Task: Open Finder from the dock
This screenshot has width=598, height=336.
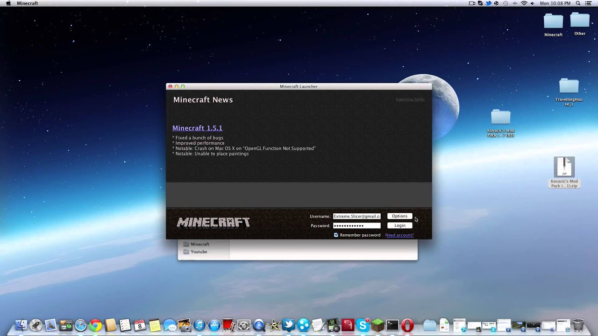Action: pyautogui.click(x=21, y=325)
